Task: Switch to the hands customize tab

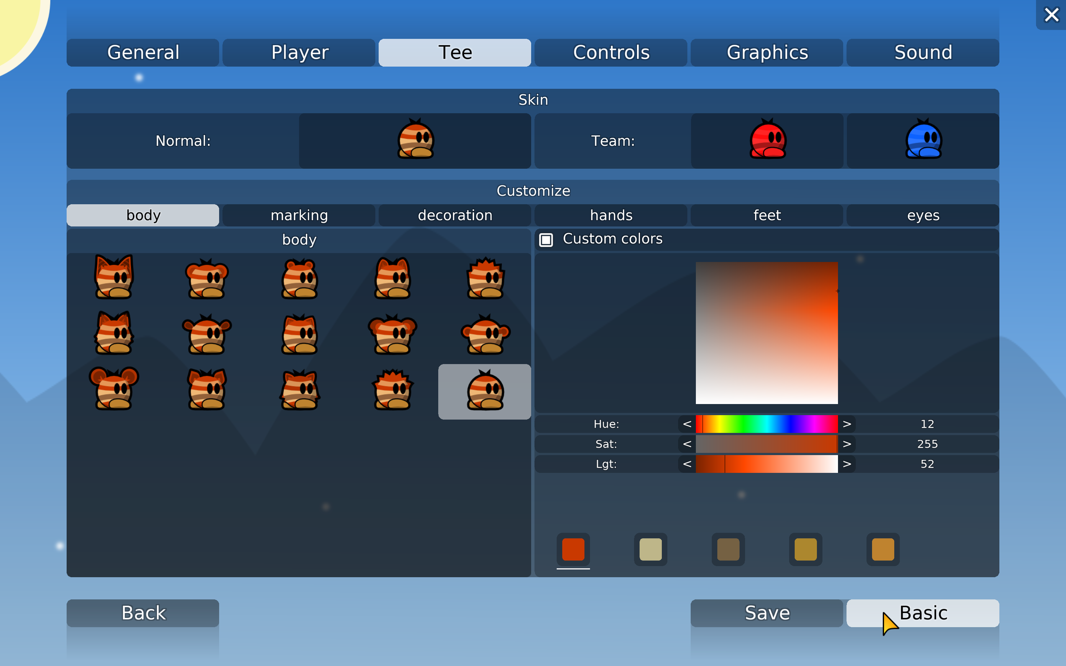Action: pyautogui.click(x=611, y=215)
